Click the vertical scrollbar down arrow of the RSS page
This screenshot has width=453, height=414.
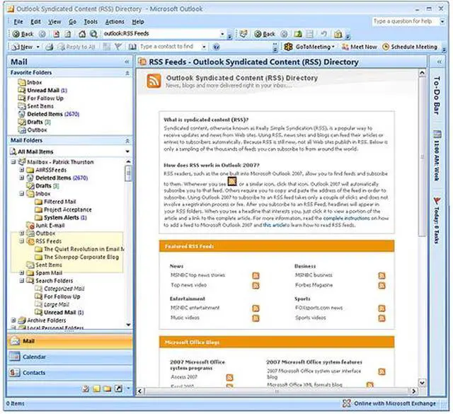pyautogui.click(x=422, y=382)
